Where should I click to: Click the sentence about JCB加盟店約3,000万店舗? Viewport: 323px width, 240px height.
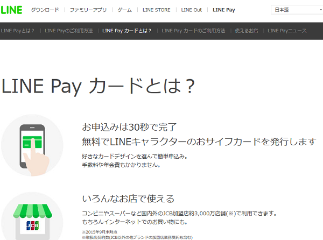coord(180,213)
